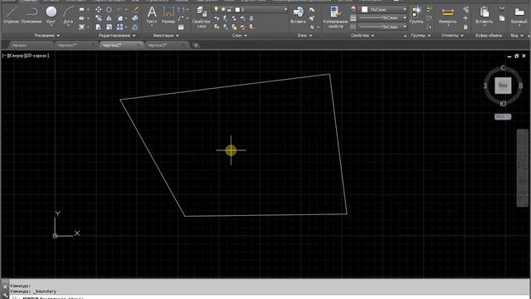Viewport: 531px width, 299px height.
Task: Switch to the Чертеж2* drawing tab
Action: click(112, 45)
